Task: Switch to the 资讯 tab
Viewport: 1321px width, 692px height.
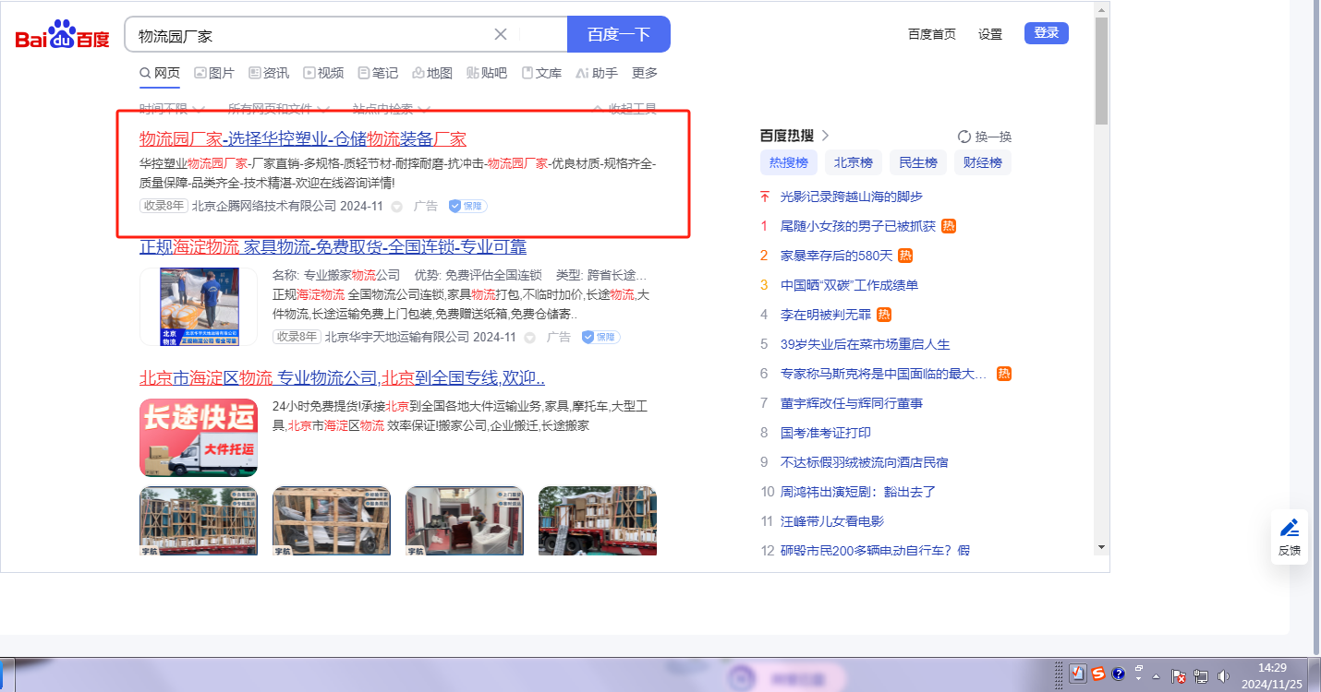Action: [269, 73]
